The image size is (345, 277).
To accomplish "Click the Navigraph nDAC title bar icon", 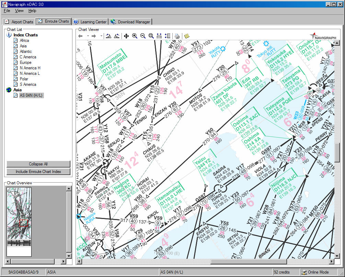I will click(4, 4).
